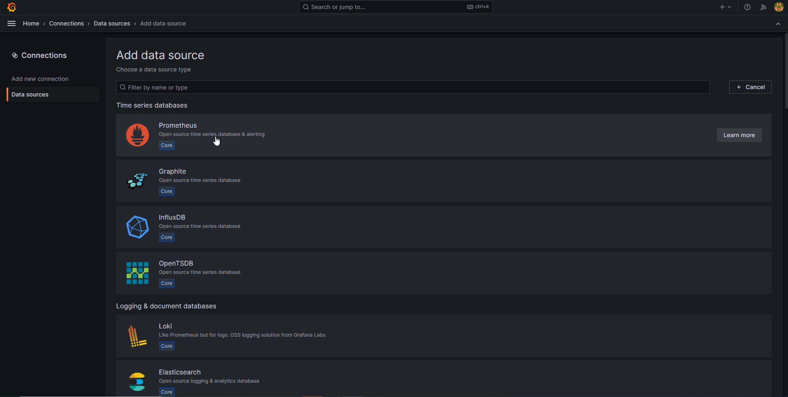
Task: Expand the plus New dropdown
Action: 725,7
